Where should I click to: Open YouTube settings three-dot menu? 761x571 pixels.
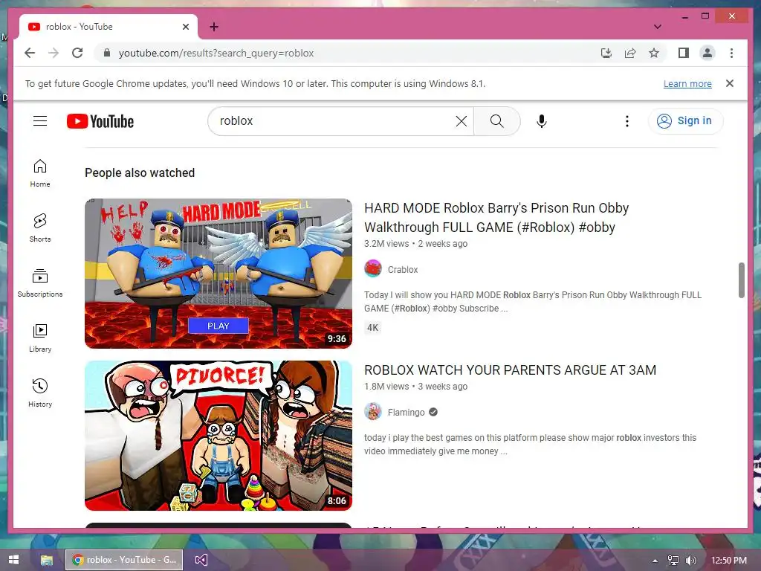(627, 121)
